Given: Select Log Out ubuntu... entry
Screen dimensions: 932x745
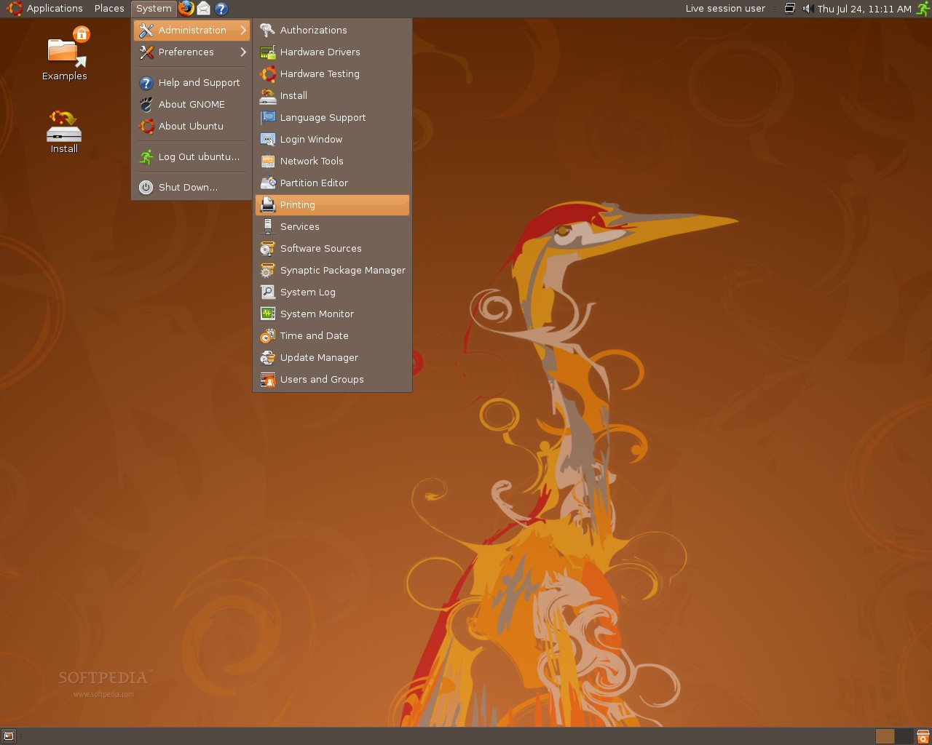Looking at the screenshot, I should point(191,156).
